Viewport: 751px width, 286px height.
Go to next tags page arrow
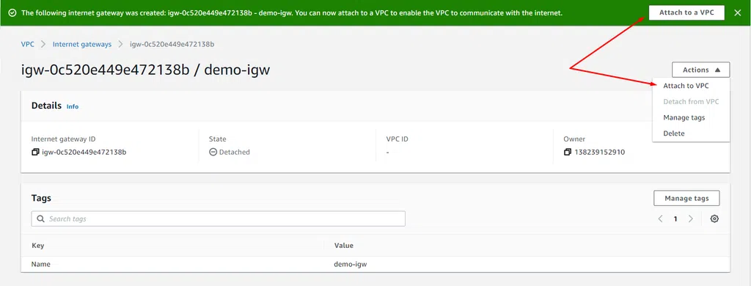(x=691, y=219)
